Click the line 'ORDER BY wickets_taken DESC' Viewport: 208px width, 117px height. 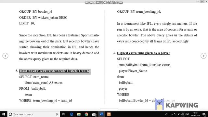[x=43, y=18]
